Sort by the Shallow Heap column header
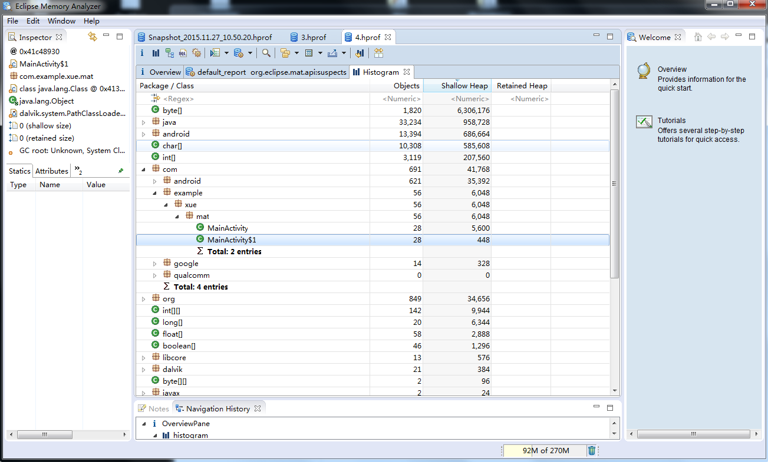768x462 pixels. pos(457,86)
